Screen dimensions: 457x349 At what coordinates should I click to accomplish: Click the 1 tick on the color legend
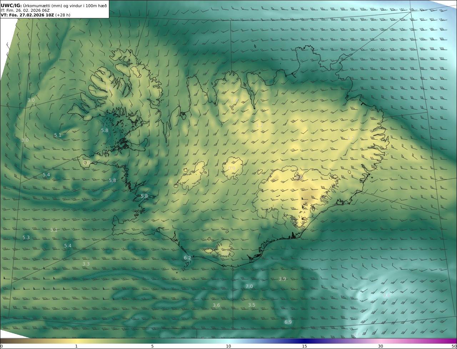(76, 346)
